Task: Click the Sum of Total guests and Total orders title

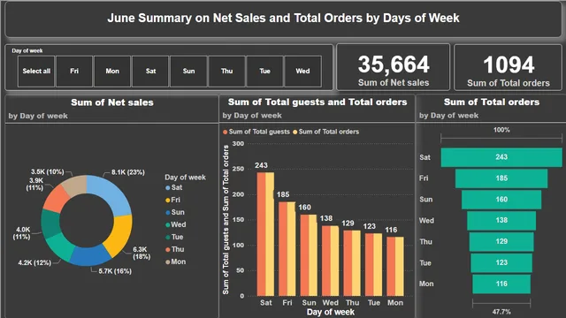Action: pyautogui.click(x=317, y=102)
